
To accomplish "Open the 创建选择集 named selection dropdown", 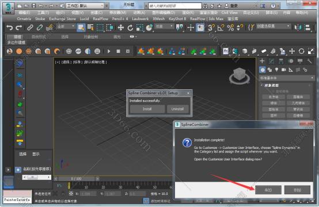I will 273,26.
